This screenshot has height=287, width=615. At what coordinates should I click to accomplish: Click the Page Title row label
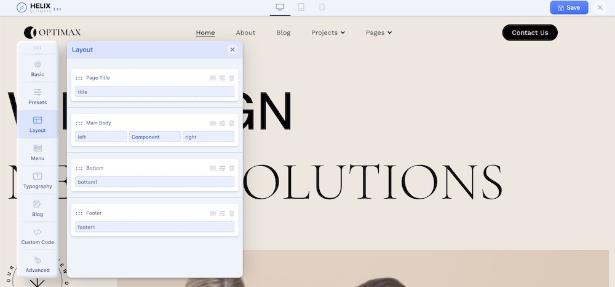point(98,78)
